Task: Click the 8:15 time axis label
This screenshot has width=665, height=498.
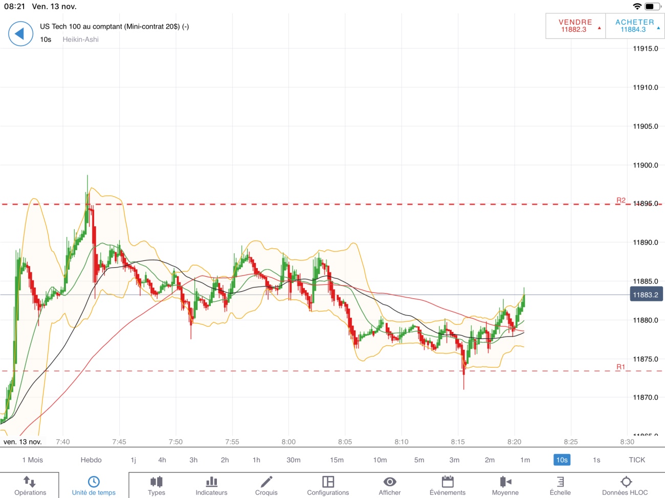Action: pos(458,442)
